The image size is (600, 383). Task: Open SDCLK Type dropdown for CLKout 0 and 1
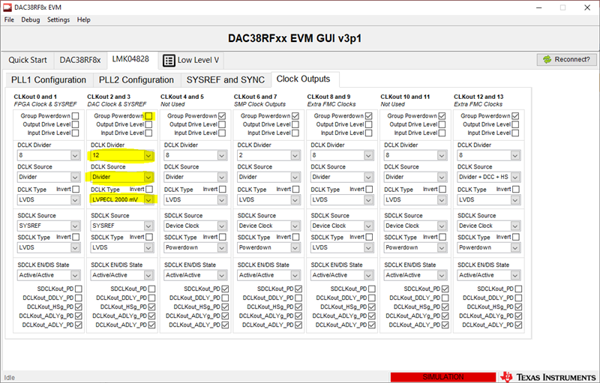pos(49,247)
